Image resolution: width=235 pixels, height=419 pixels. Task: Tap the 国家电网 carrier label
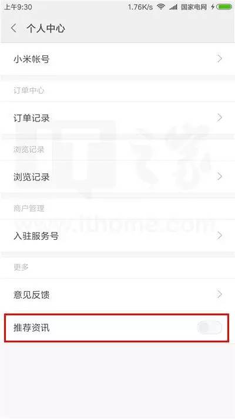[194, 7]
